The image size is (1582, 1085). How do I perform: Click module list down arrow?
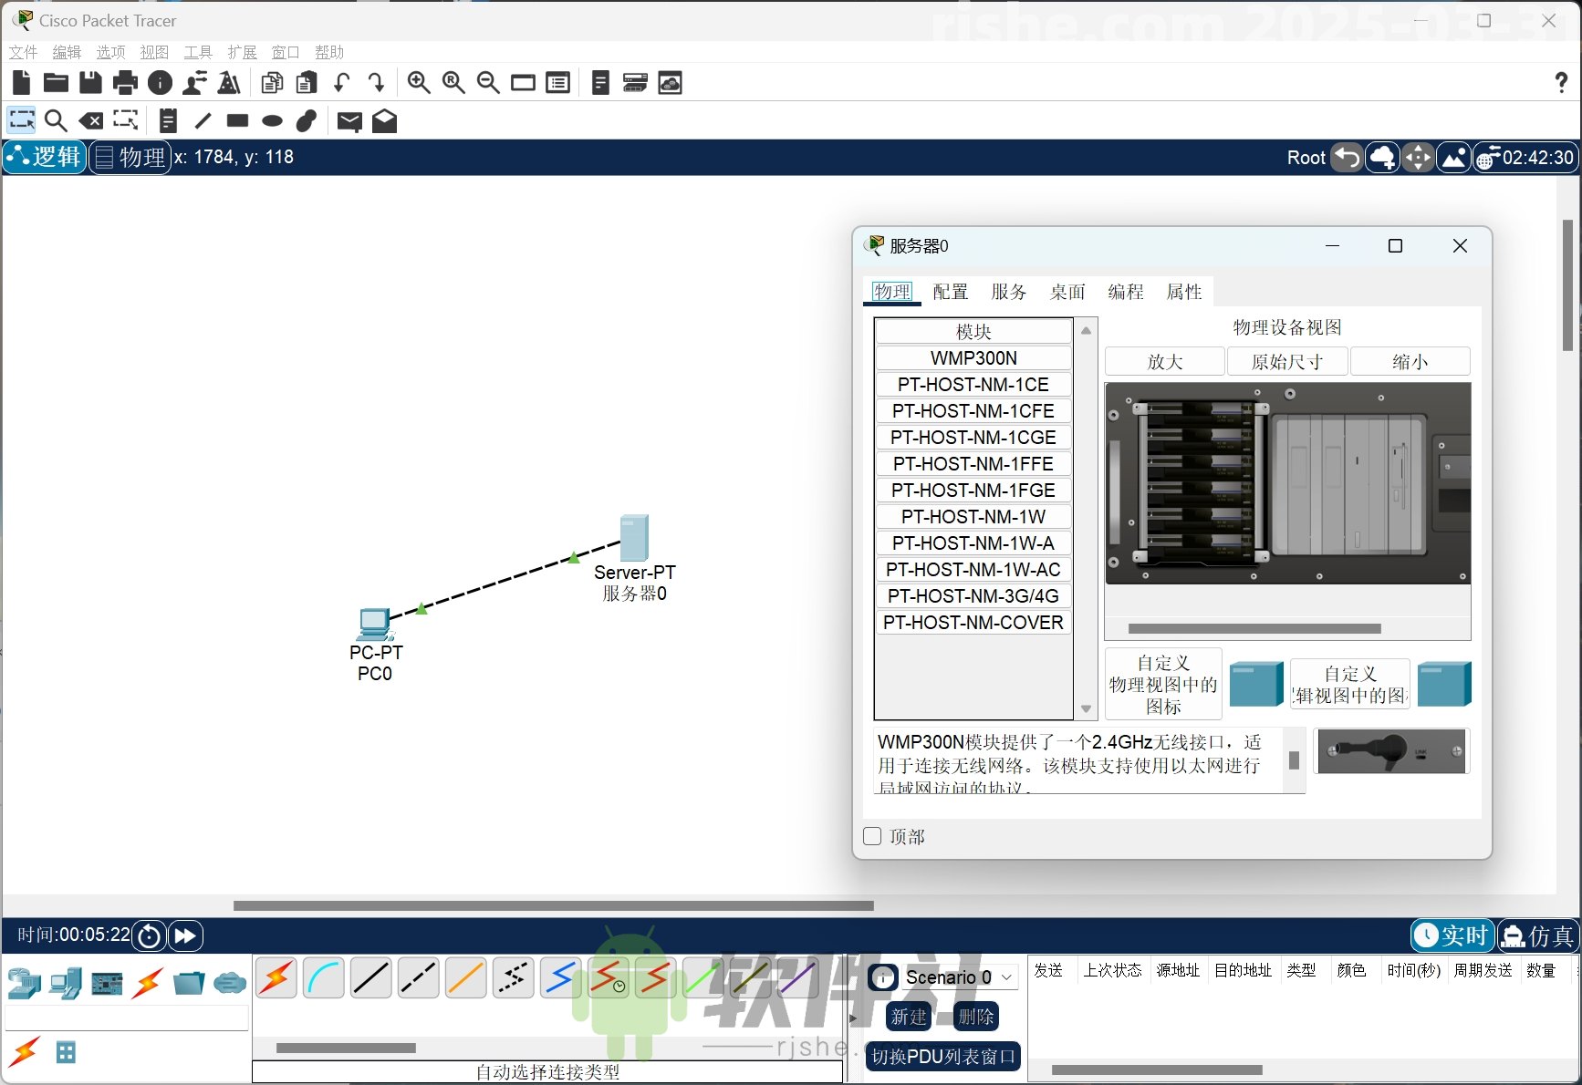coord(1086,708)
